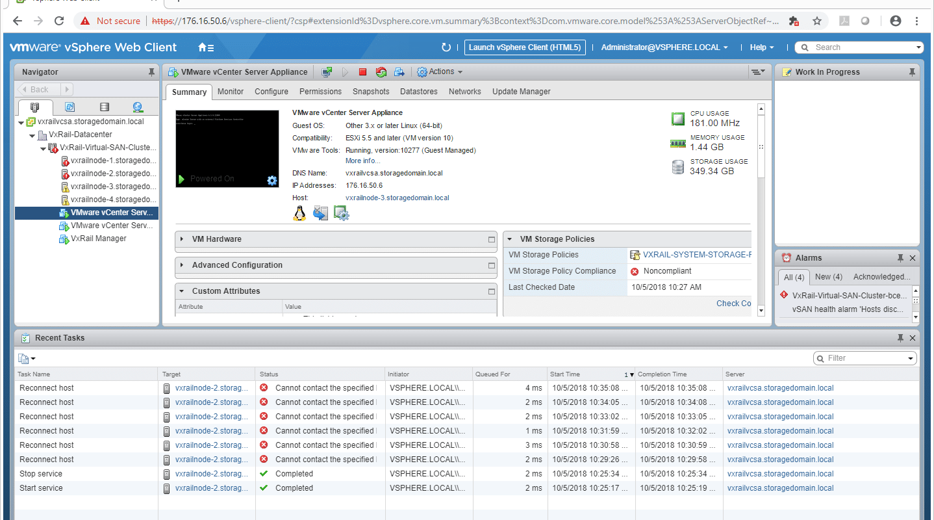The height and width of the screenshot is (520, 934).
Task: Click the global refresh icon in header
Action: click(446, 47)
